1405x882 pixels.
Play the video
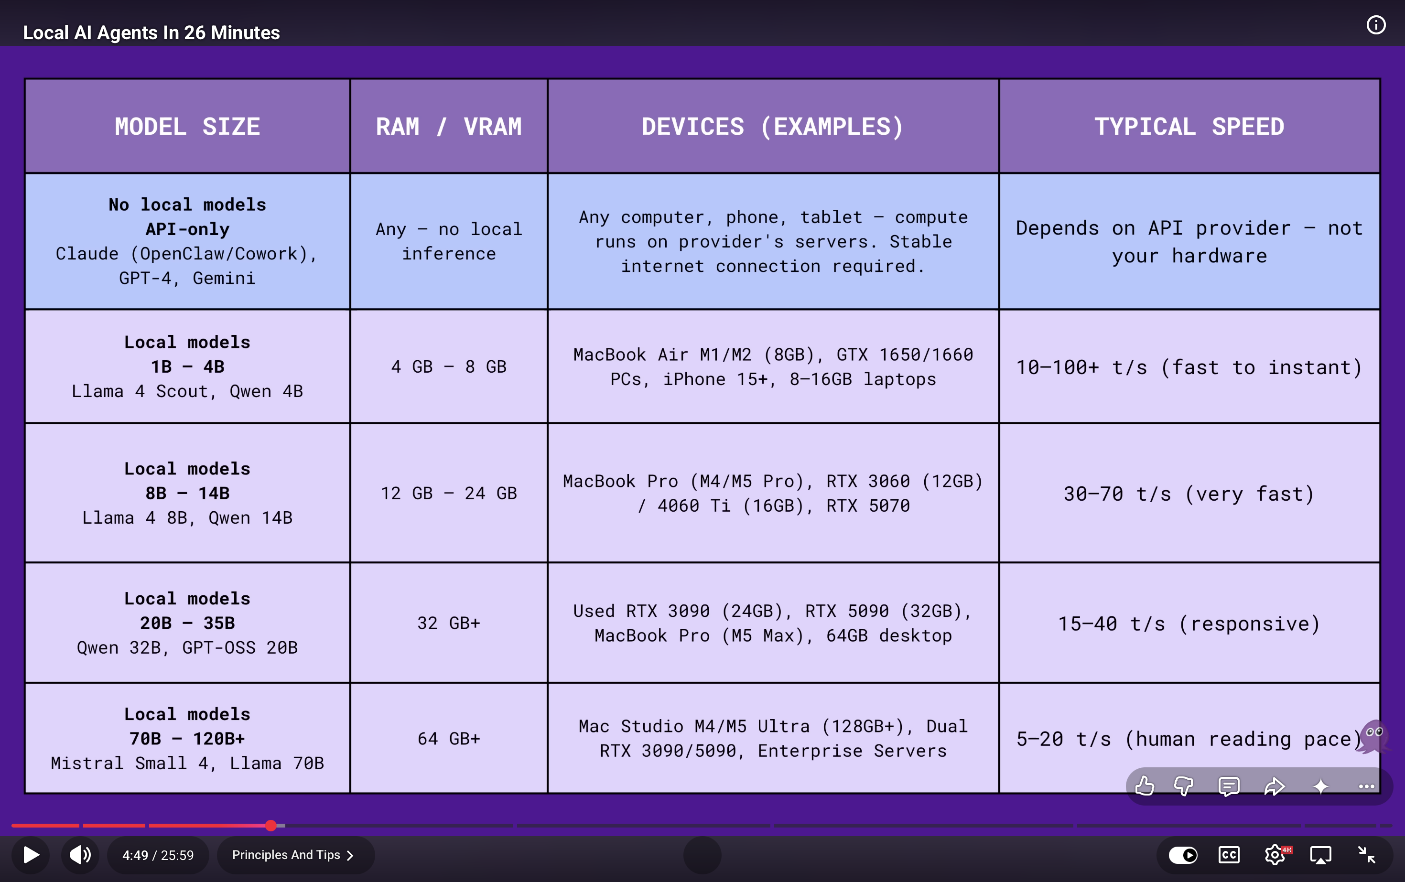point(31,855)
